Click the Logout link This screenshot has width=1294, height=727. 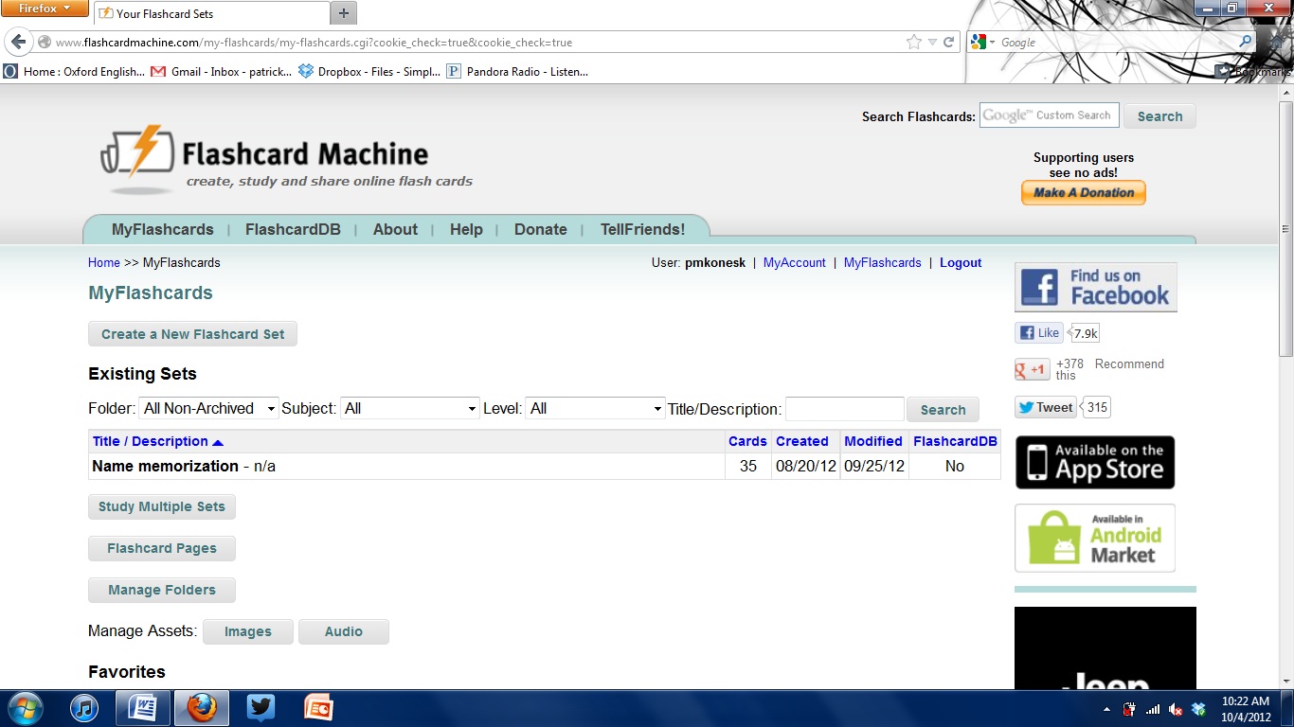[961, 263]
